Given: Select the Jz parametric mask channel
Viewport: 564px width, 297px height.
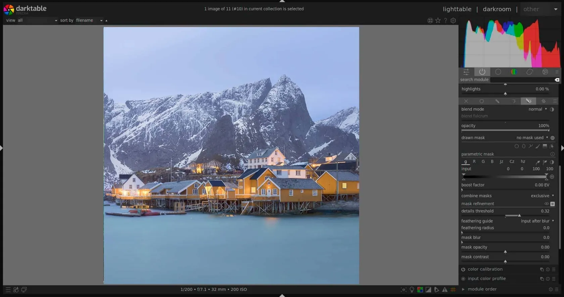Looking at the screenshot, I should tap(501, 162).
